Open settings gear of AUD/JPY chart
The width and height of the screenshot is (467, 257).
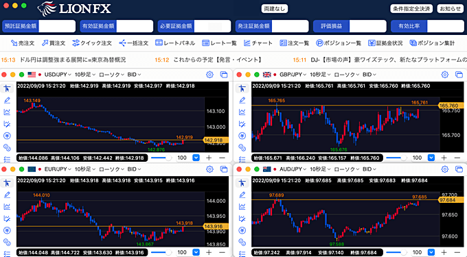tap(444, 169)
